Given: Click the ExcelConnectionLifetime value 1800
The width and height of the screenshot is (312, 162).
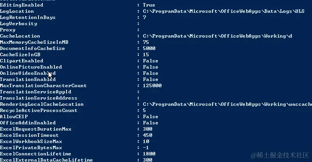Looking at the screenshot, I should 149,154.
